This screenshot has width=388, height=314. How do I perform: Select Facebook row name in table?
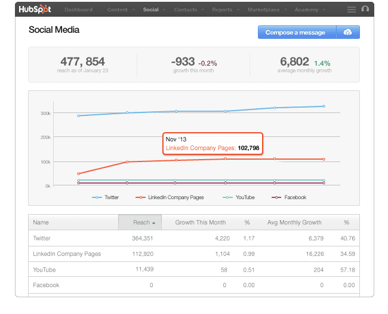click(46, 285)
